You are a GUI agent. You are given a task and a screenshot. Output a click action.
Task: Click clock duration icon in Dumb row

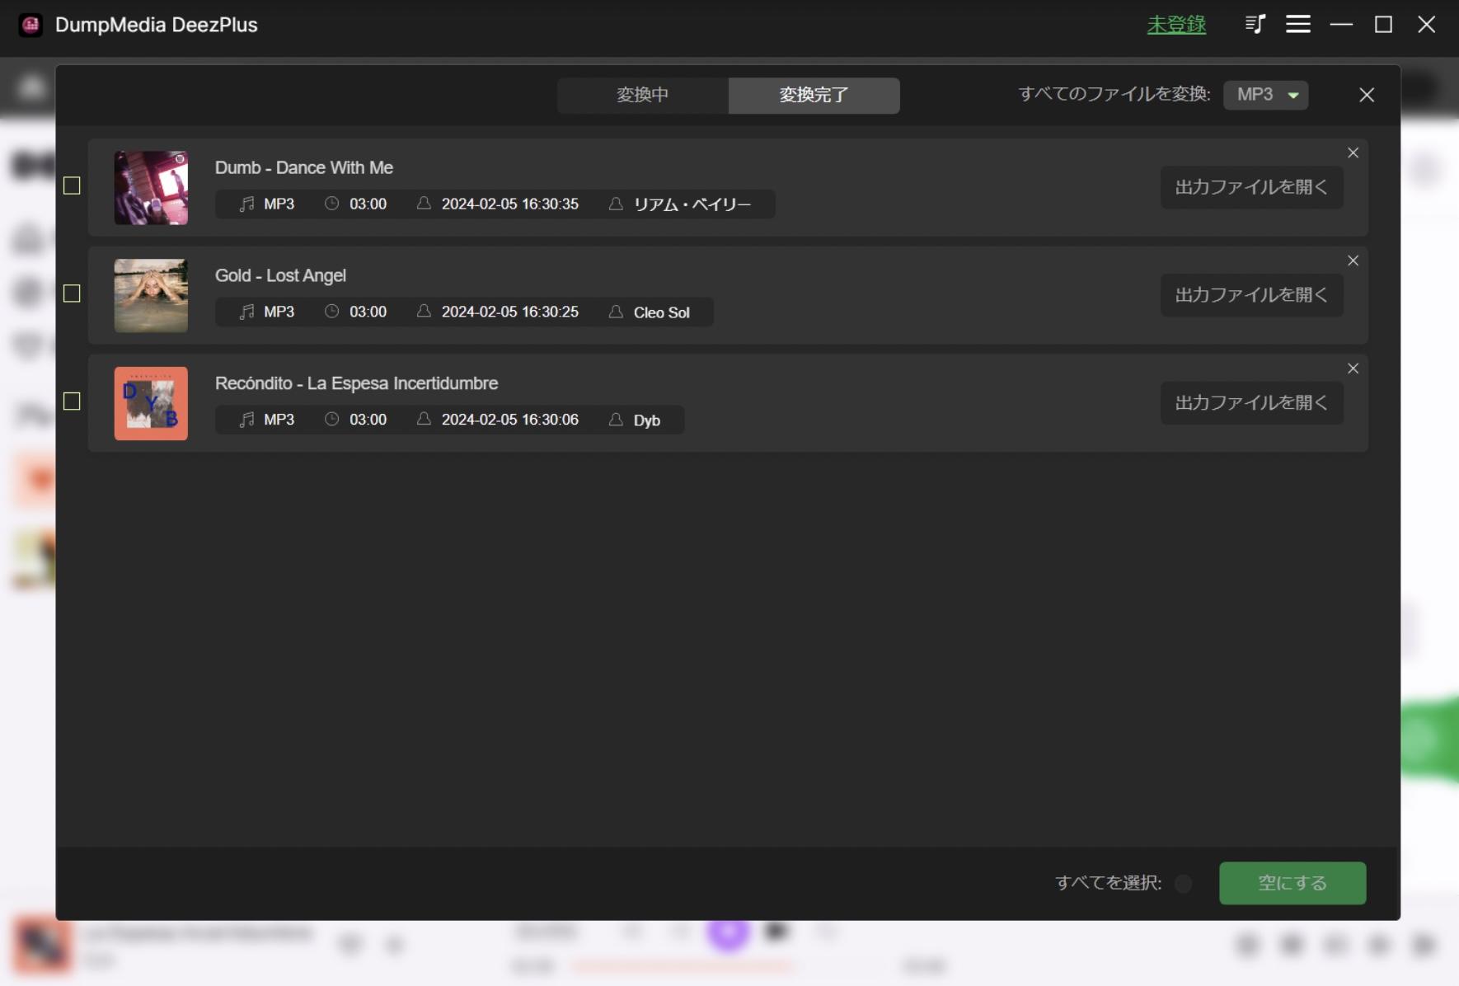point(331,204)
